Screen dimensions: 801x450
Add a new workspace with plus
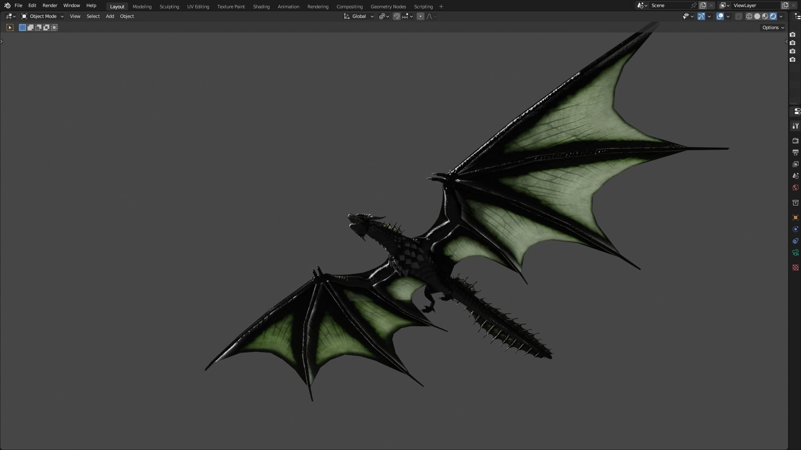coord(441,7)
